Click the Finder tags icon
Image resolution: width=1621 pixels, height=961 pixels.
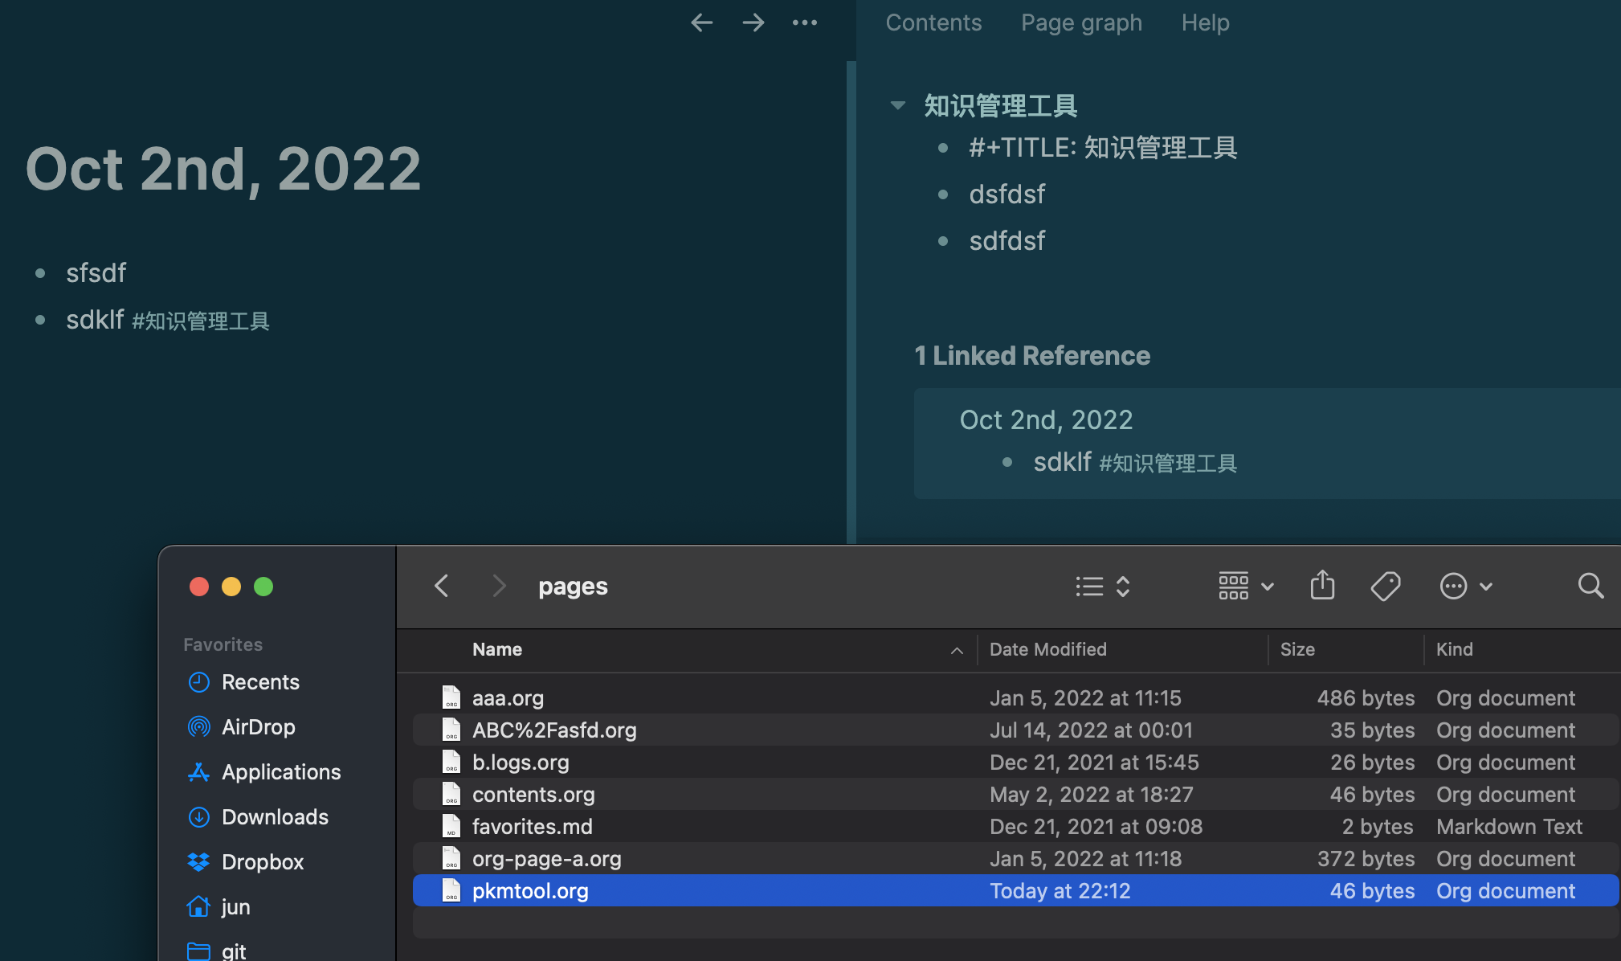click(1385, 586)
